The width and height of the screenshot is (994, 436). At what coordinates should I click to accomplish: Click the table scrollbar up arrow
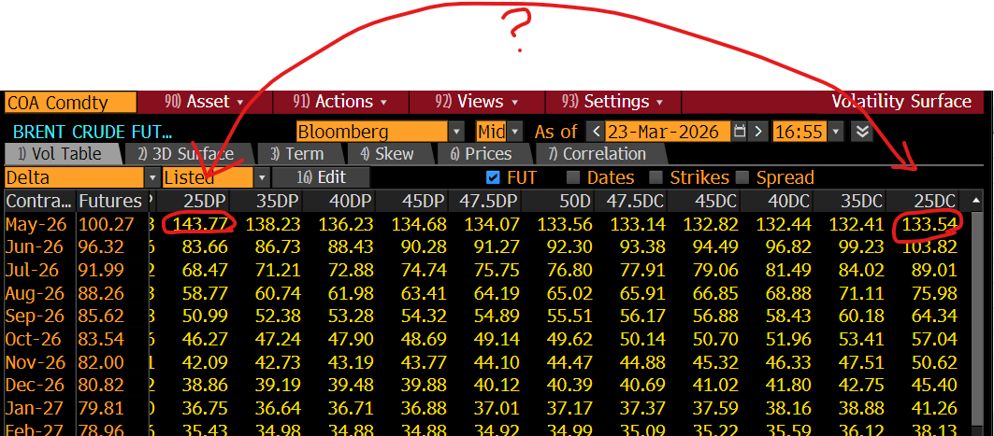(977, 202)
